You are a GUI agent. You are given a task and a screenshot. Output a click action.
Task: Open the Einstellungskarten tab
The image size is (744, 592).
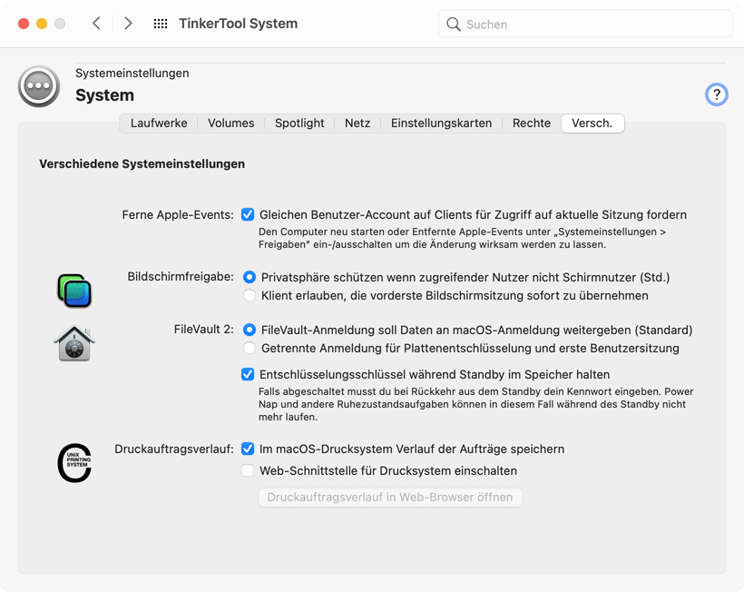point(441,123)
